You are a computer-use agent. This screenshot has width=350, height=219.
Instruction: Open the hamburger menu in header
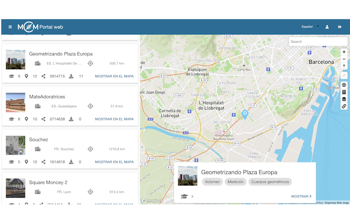[10, 27]
